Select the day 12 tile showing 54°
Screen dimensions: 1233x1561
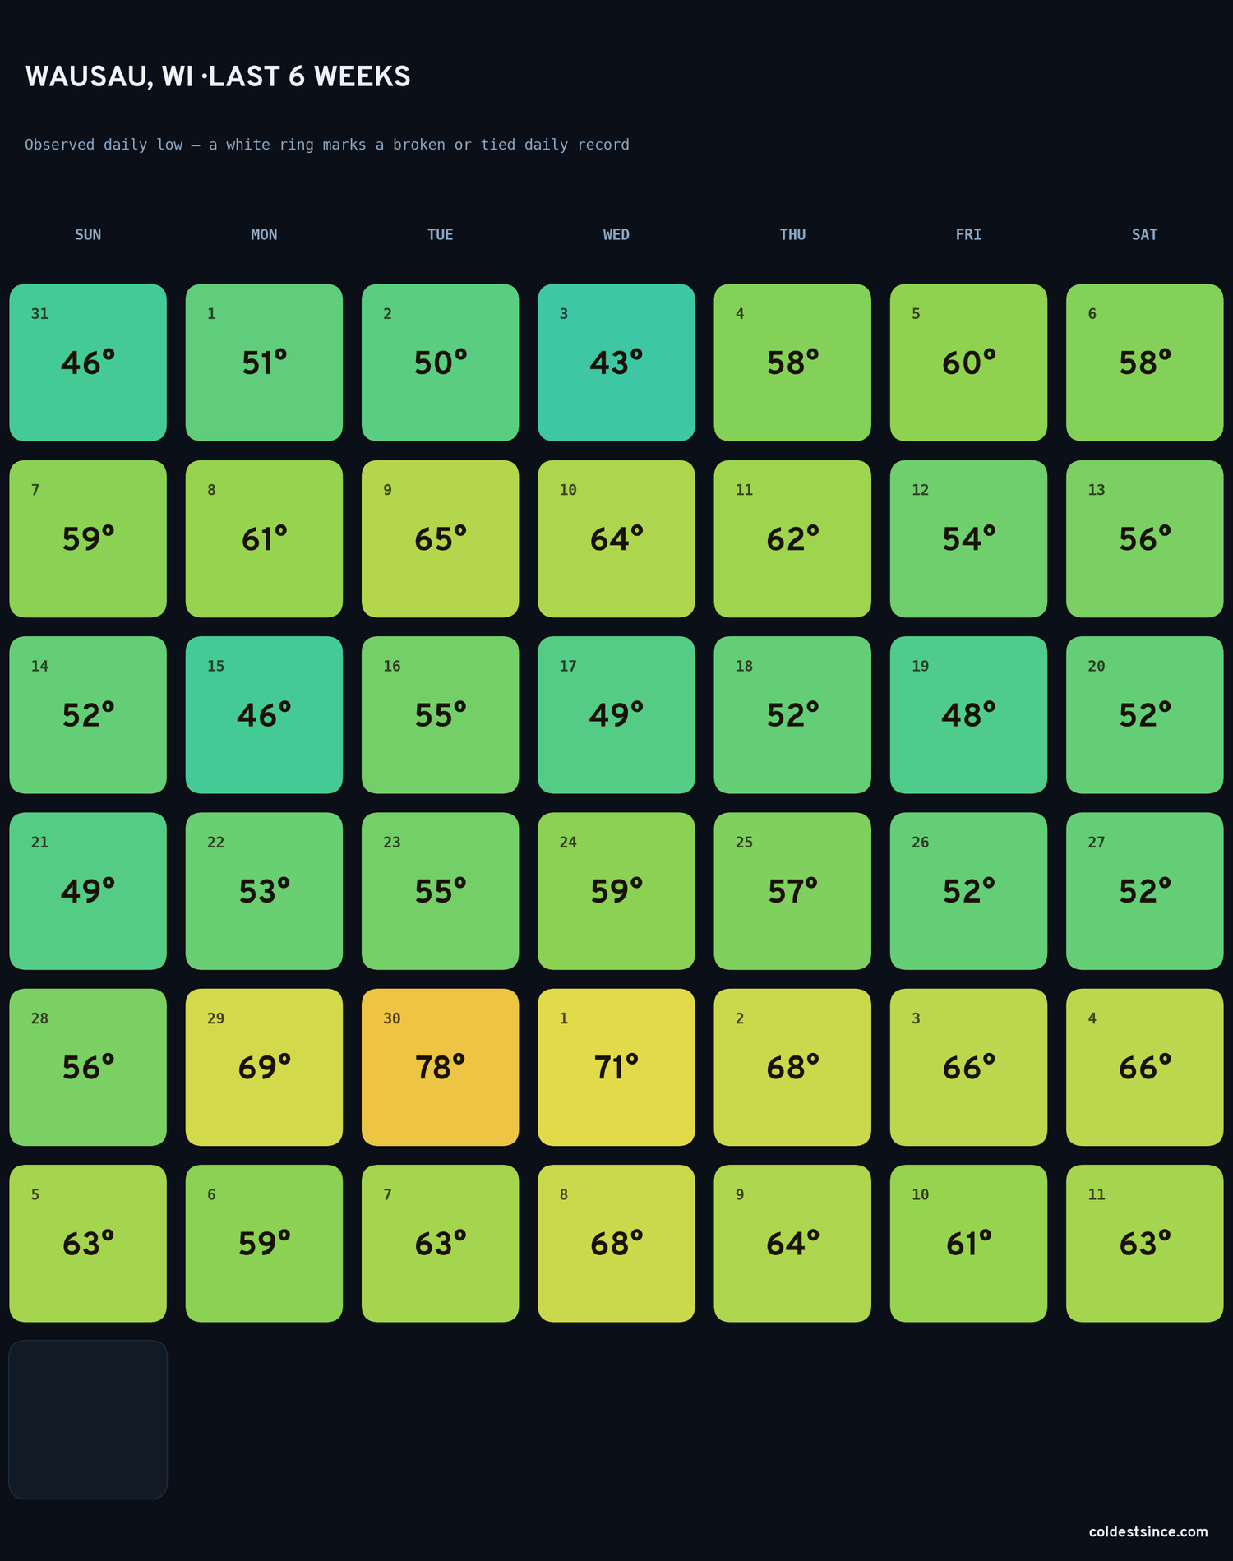coord(968,538)
